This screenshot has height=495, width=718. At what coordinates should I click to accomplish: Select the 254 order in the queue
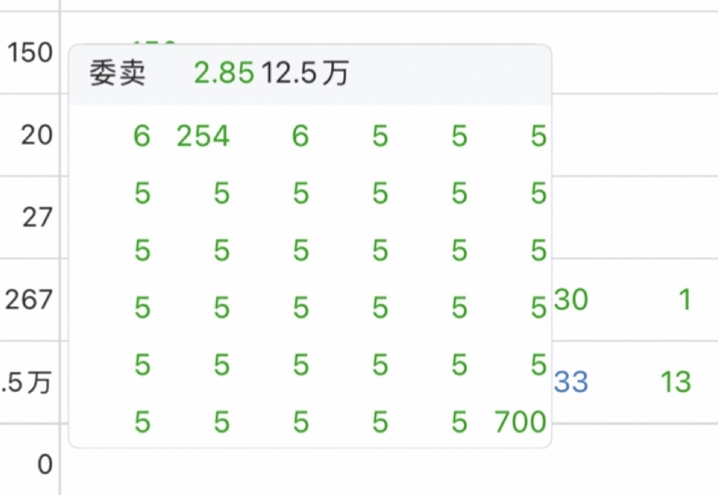pyautogui.click(x=203, y=137)
